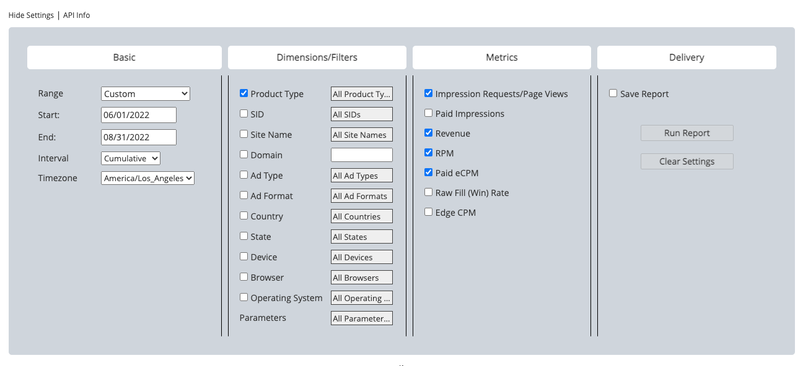The width and height of the screenshot is (803, 366).
Task: Click the empty Domain filter text field
Action: pos(361,155)
